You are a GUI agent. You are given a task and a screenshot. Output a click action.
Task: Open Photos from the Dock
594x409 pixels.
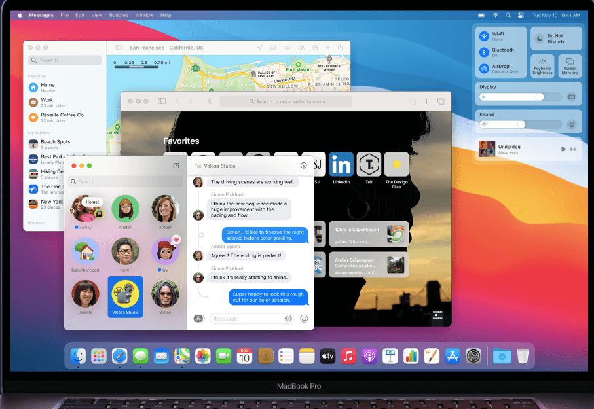[203, 356]
